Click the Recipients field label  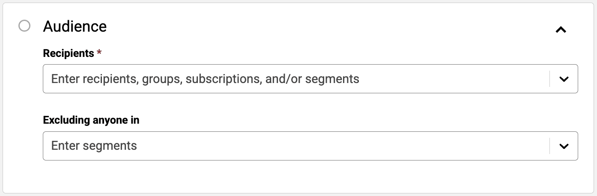pos(69,53)
